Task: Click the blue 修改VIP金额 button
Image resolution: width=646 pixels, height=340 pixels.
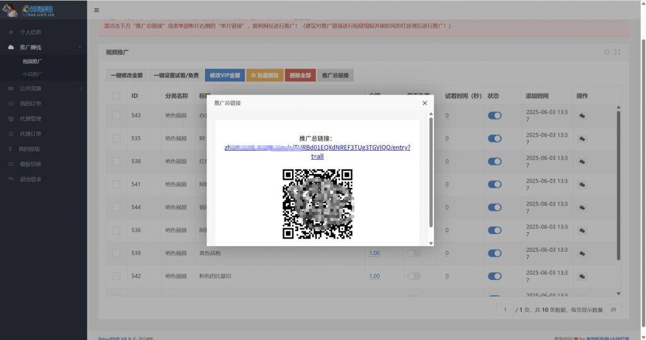Action: 225,76
